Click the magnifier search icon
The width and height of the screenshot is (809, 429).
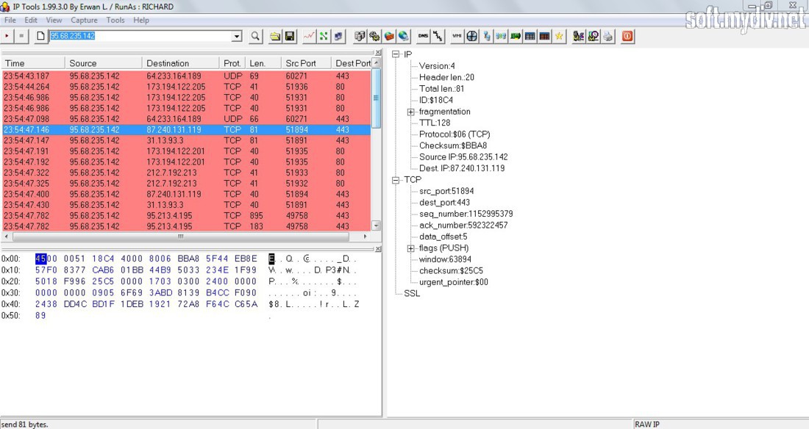255,36
